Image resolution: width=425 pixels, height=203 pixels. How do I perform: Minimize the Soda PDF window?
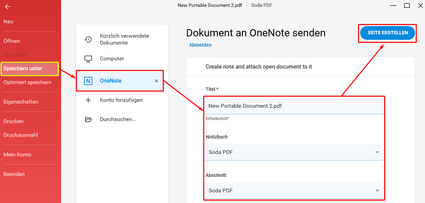(x=393, y=5)
